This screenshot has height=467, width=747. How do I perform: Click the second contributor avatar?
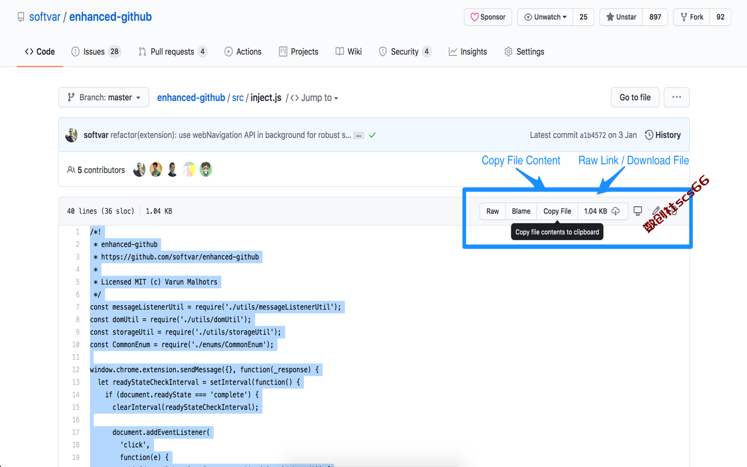tap(156, 169)
